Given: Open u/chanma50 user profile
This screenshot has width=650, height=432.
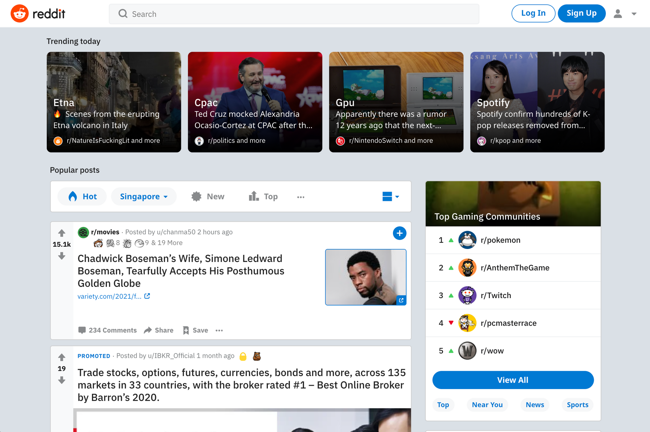Looking at the screenshot, I should click(x=176, y=232).
